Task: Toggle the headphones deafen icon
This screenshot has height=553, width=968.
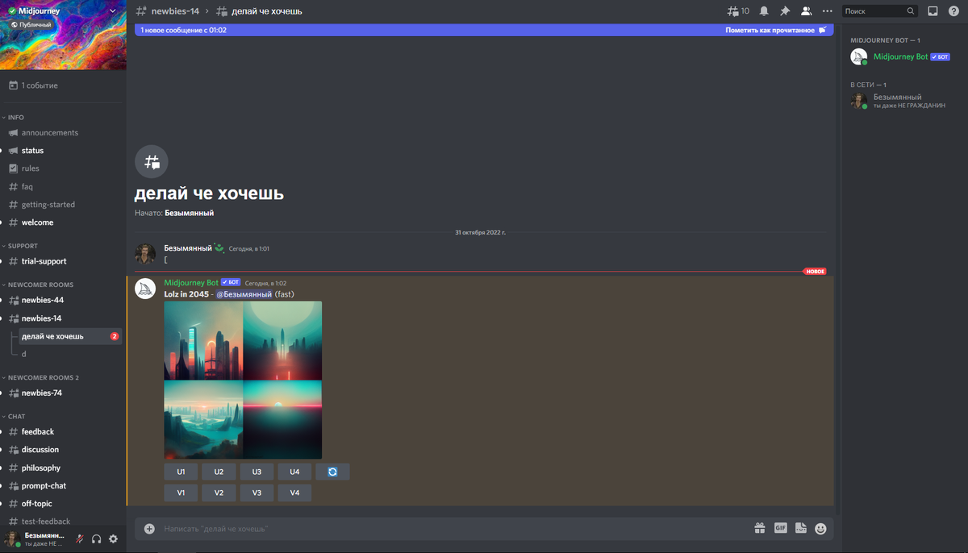Action: pyautogui.click(x=97, y=539)
